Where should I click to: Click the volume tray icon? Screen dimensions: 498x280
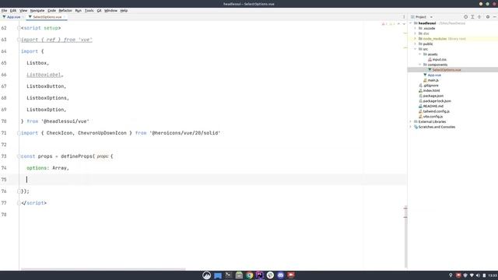point(478,275)
